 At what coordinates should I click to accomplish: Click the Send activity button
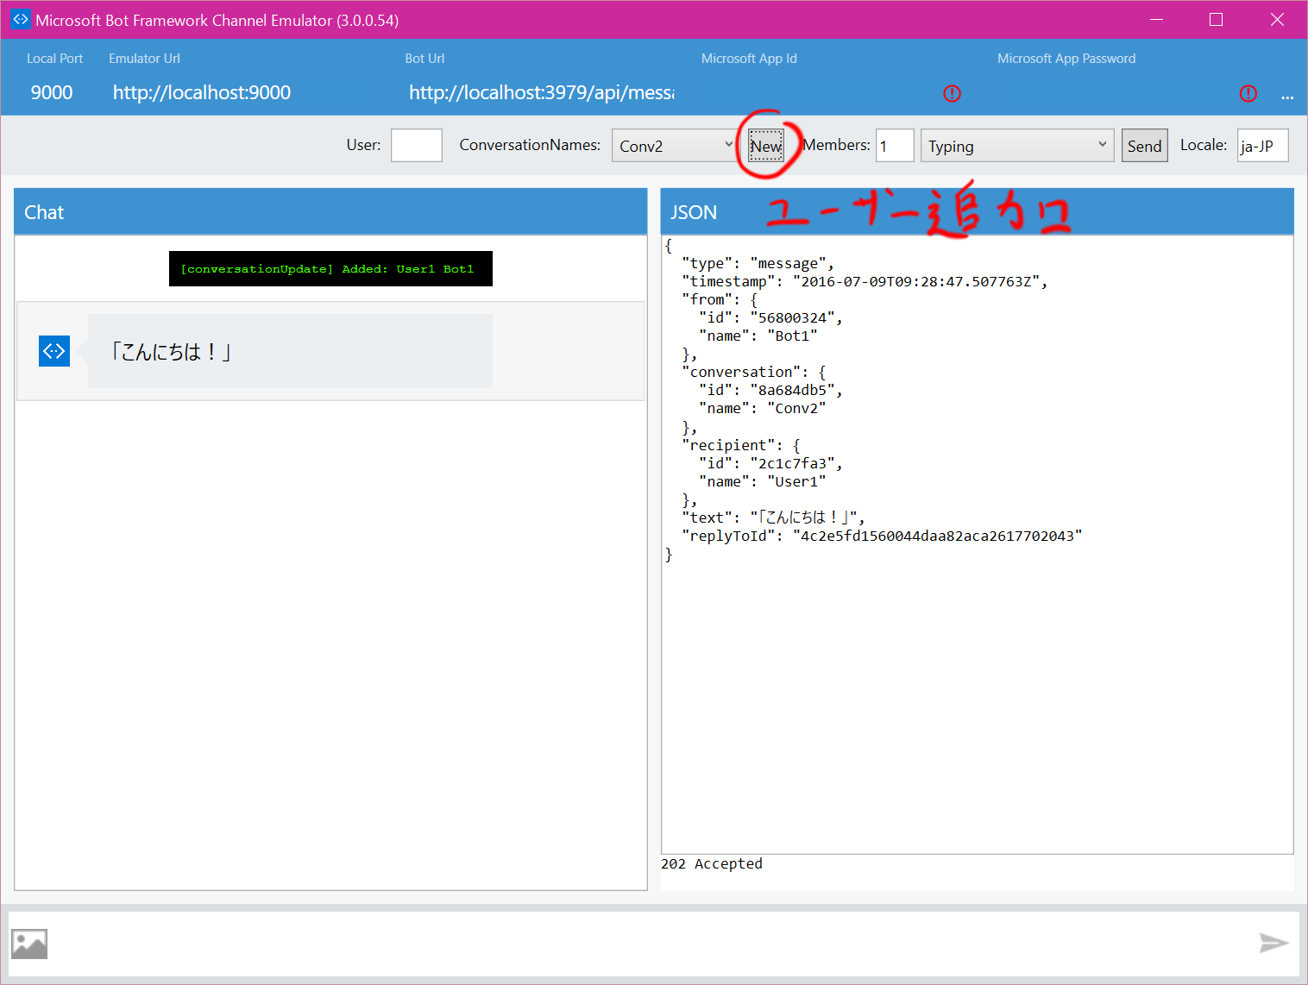[1144, 146]
